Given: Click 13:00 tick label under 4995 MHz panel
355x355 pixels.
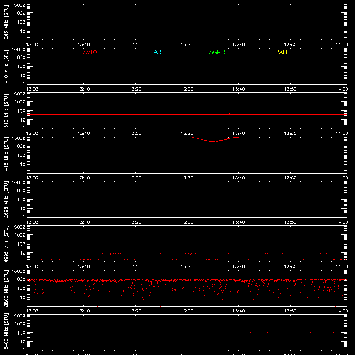Looking at the screenshot, I should (x=32, y=267).
